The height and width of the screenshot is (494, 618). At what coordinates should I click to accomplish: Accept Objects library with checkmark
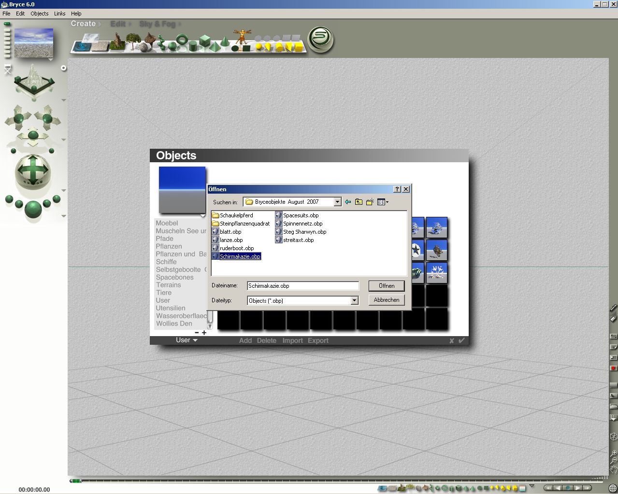click(x=461, y=340)
